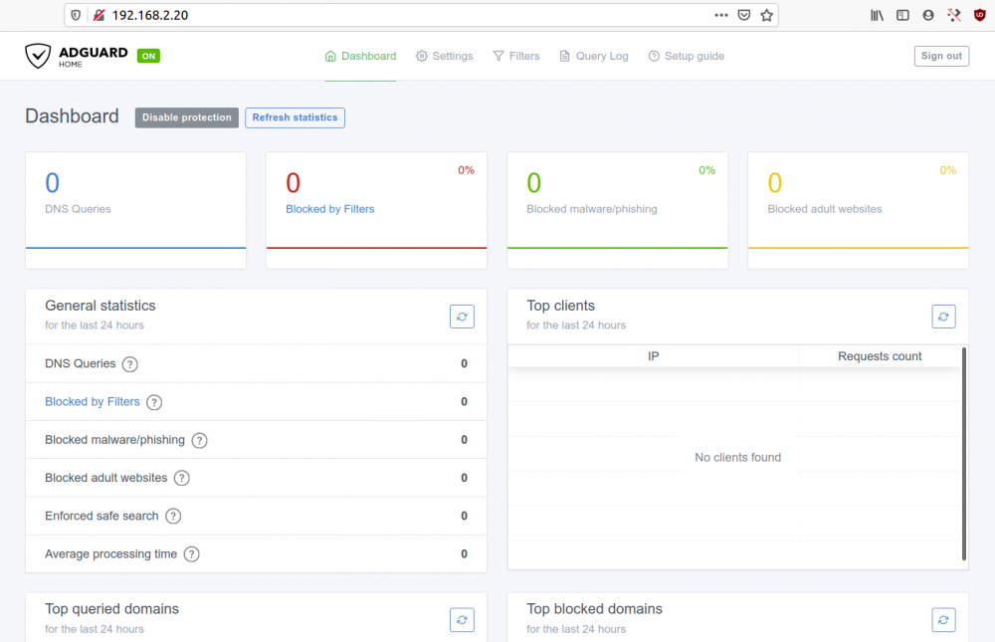Click the uBlock Origin extension icon
Image resolution: width=995 pixels, height=642 pixels.
(x=980, y=15)
